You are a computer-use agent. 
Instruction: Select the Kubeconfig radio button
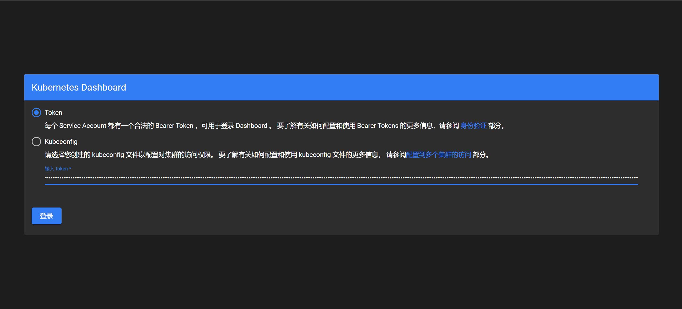(36, 141)
